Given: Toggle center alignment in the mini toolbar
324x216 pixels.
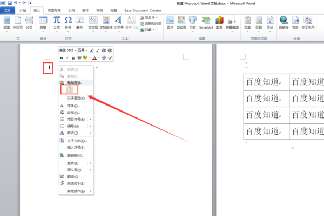Looking at the screenshot, I should pos(79,58).
